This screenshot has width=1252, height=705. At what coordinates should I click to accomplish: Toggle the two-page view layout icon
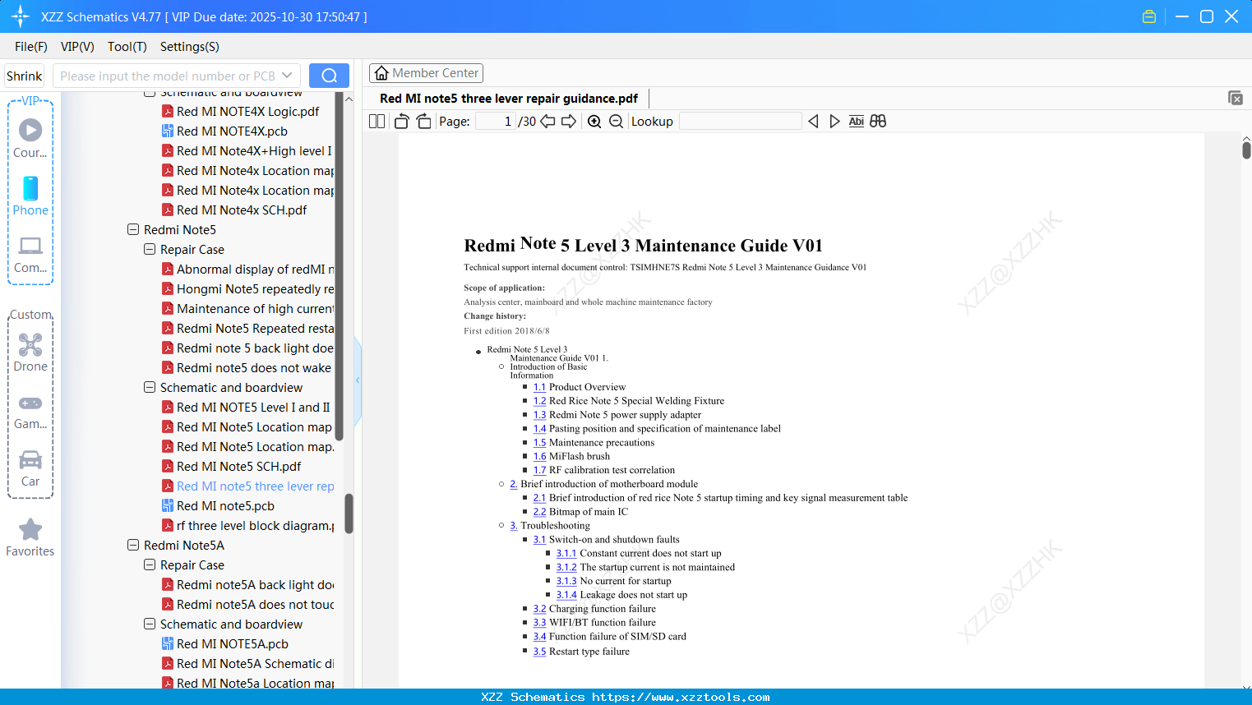tap(377, 122)
